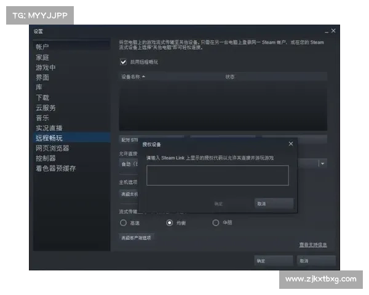The width and height of the screenshot is (369, 295).
Task: Confirm settings with bottom 确定 button
Action: coord(274,261)
